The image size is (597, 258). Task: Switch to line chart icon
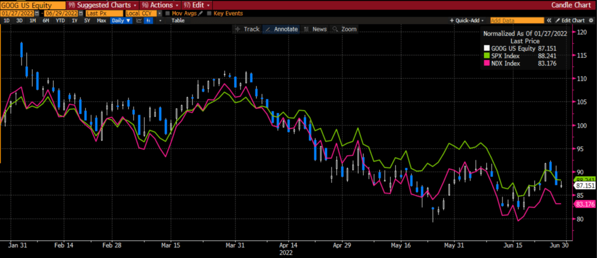click(139, 21)
